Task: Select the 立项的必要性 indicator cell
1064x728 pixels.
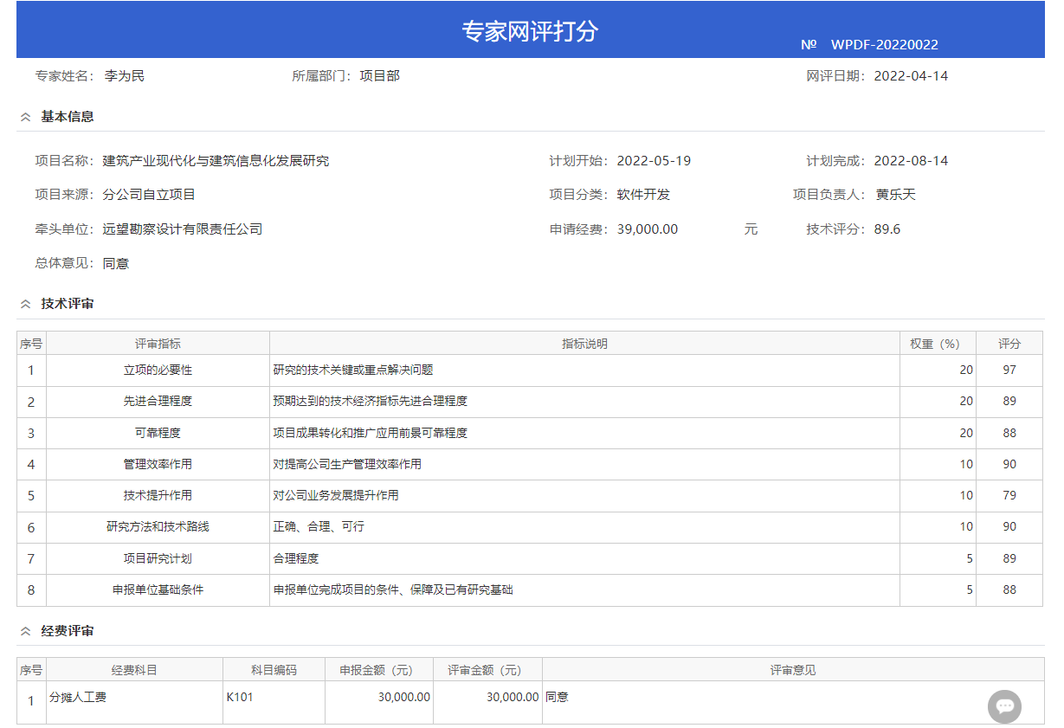Action: tap(158, 370)
